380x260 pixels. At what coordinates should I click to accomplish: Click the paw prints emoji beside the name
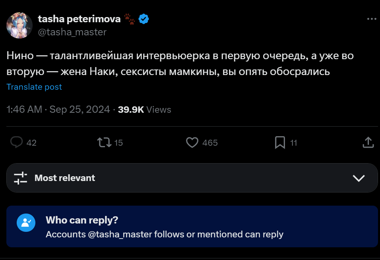pos(130,19)
